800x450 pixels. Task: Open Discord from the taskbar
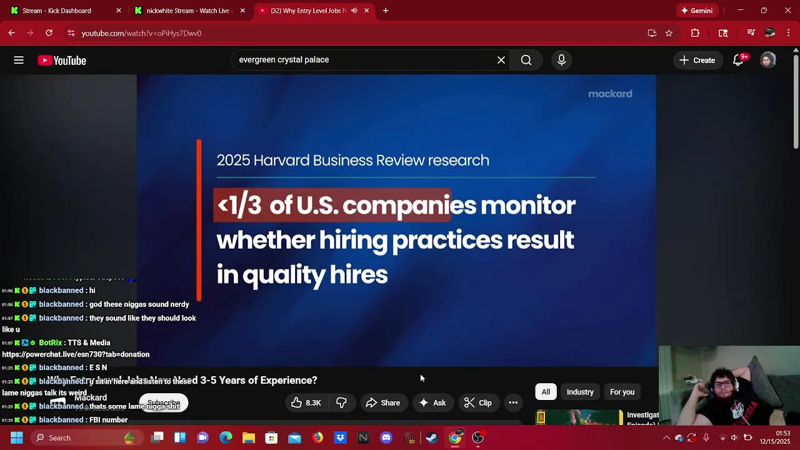click(x=386, y=437)
